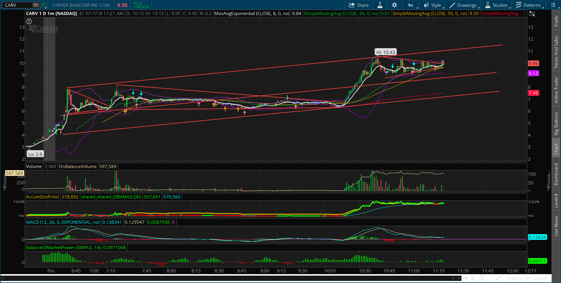The image size is (561, 283).
Task: Click the horizontal expand arrows icon
Action: (465, 278)
